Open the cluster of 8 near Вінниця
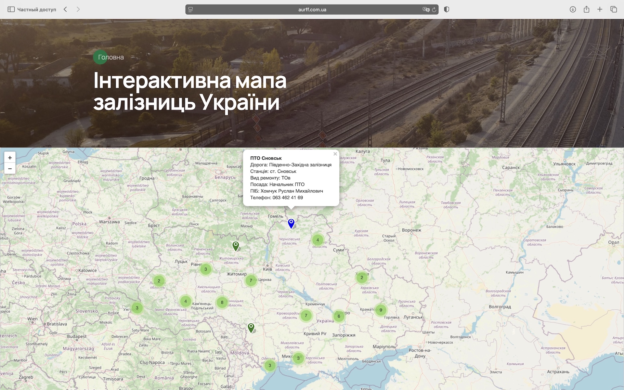Viewport: 624px width, 390px height. click(x=222, y=302)
